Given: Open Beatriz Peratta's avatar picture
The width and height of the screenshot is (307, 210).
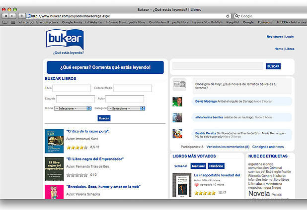Looking at the screenshot, I should click(177, 134).
